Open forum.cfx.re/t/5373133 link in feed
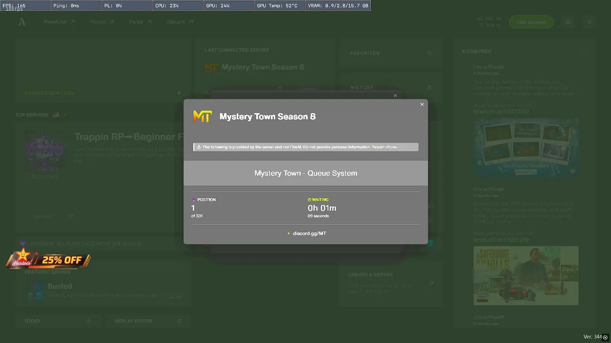The width and height of the screenshot is (611, 343). point(501,111)
